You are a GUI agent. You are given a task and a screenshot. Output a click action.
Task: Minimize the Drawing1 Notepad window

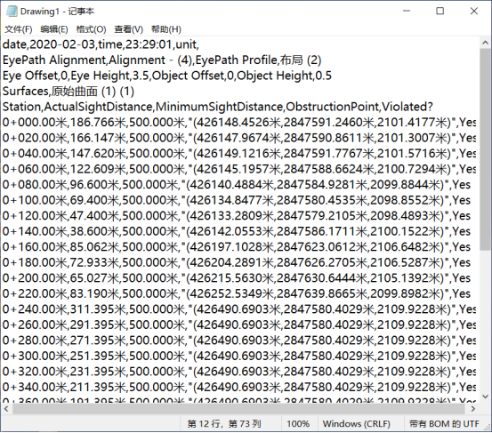407,11
